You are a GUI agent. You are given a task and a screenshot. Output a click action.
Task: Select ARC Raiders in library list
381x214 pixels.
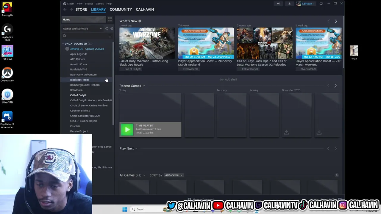coord(77,59)
